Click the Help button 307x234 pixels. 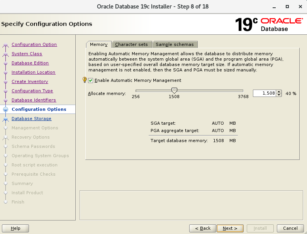[15, 228]
